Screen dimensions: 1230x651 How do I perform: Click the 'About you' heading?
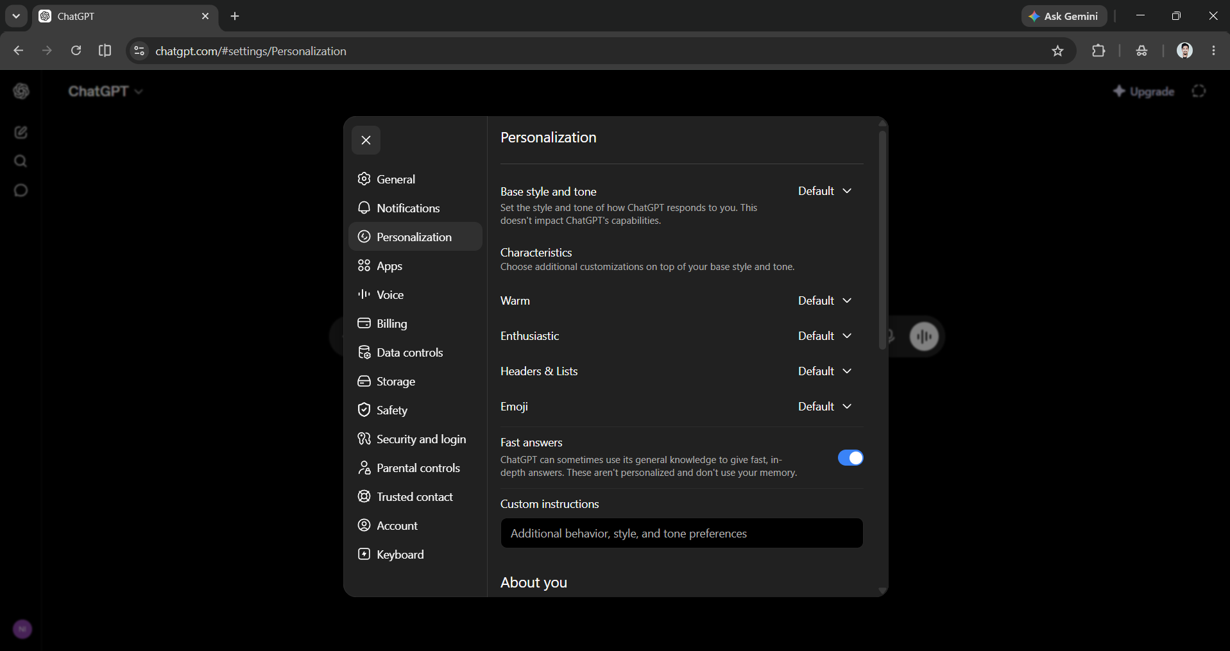click(534, 582)
